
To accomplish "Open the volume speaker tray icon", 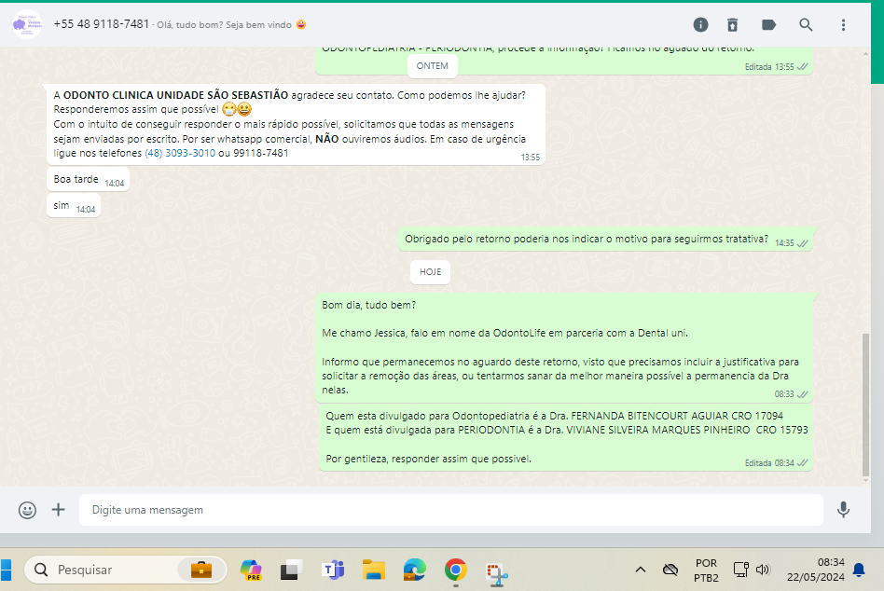I will [763, 570].
